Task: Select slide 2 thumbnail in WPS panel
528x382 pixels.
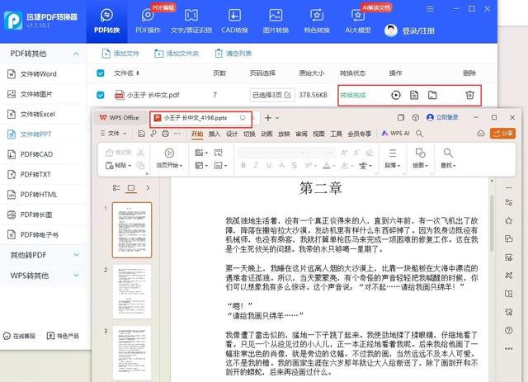Action: pos(132,291)
